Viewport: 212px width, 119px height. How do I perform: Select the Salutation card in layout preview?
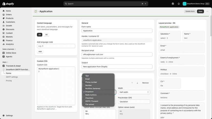coord(170,36)
